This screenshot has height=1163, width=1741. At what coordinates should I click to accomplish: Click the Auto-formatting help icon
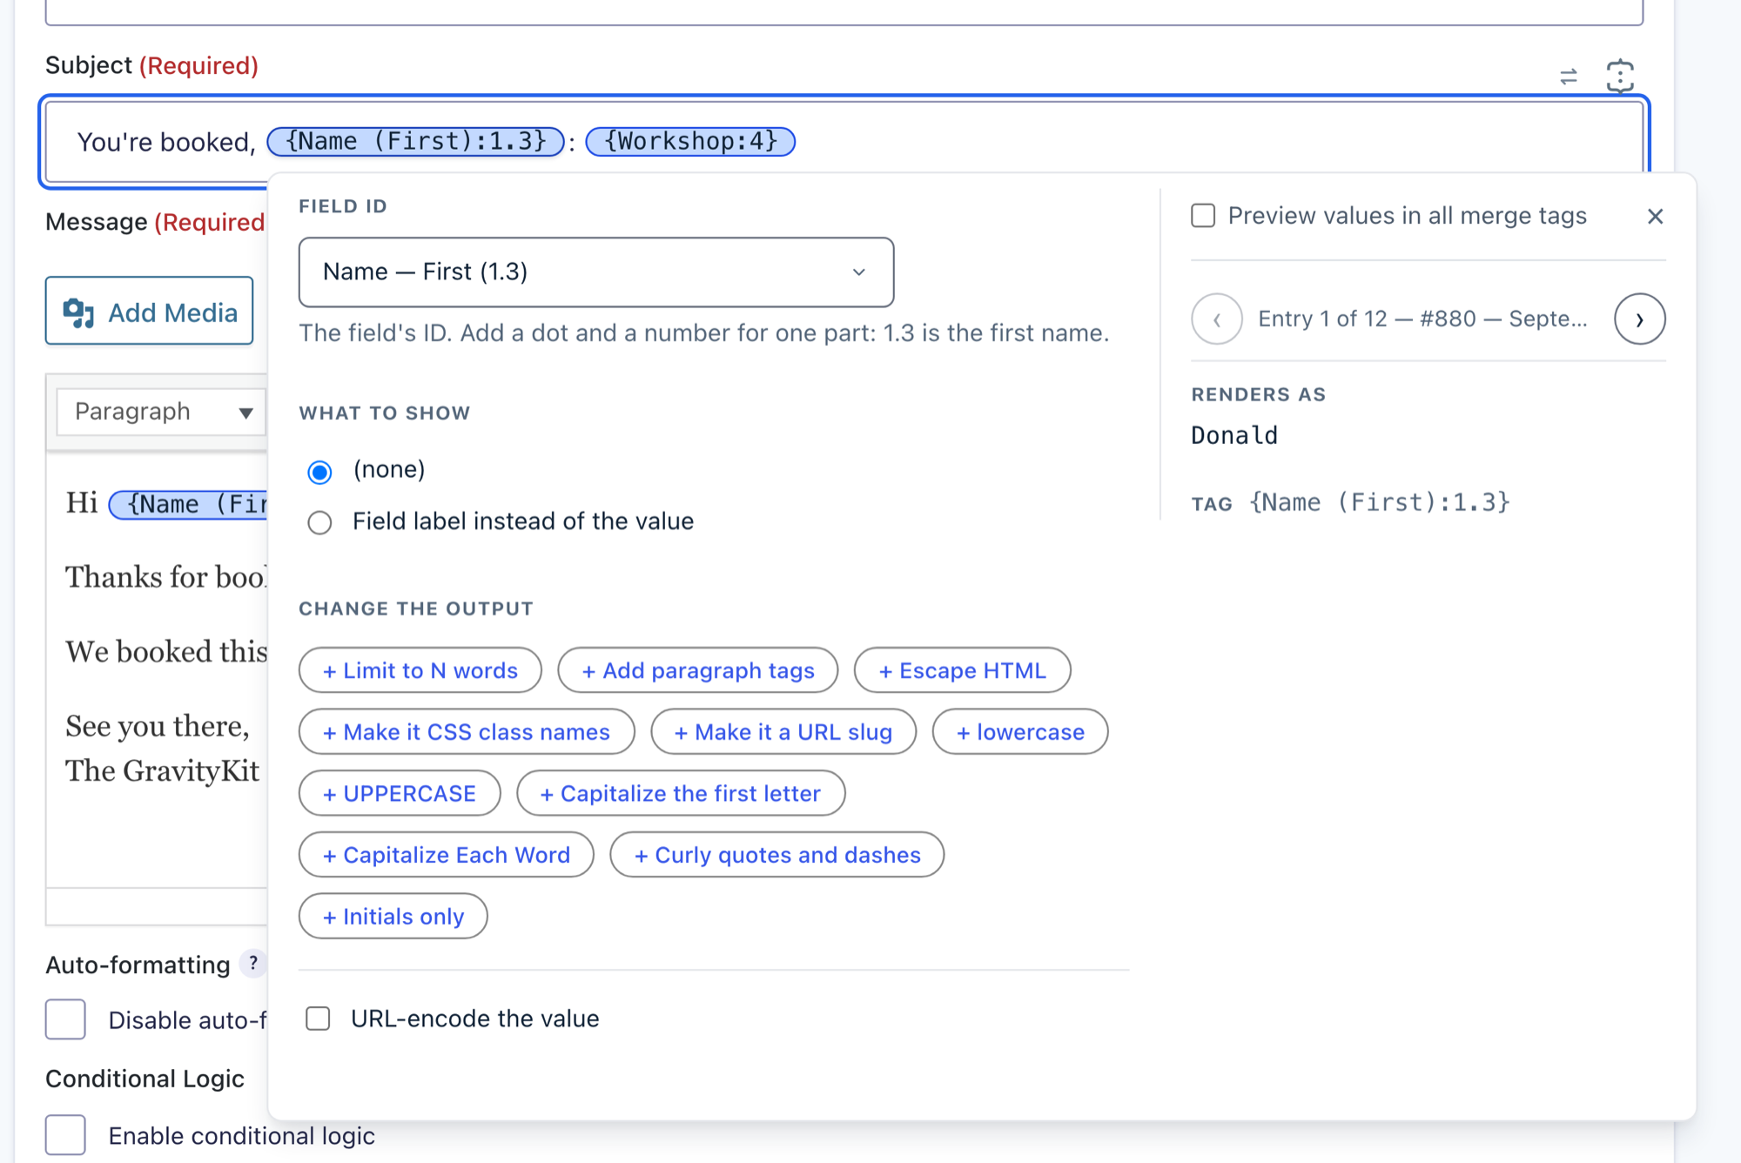point(253,964)
